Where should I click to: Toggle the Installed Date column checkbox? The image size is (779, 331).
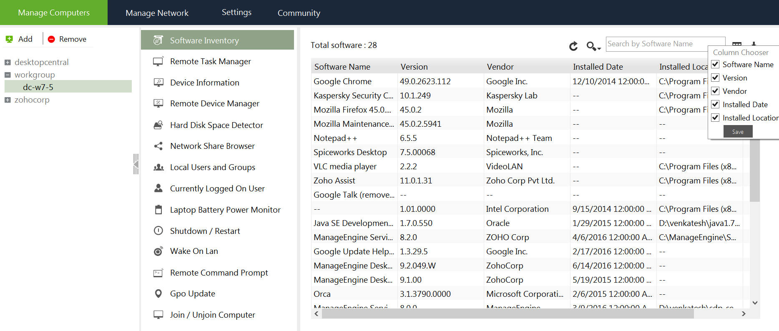coord(715,104)
